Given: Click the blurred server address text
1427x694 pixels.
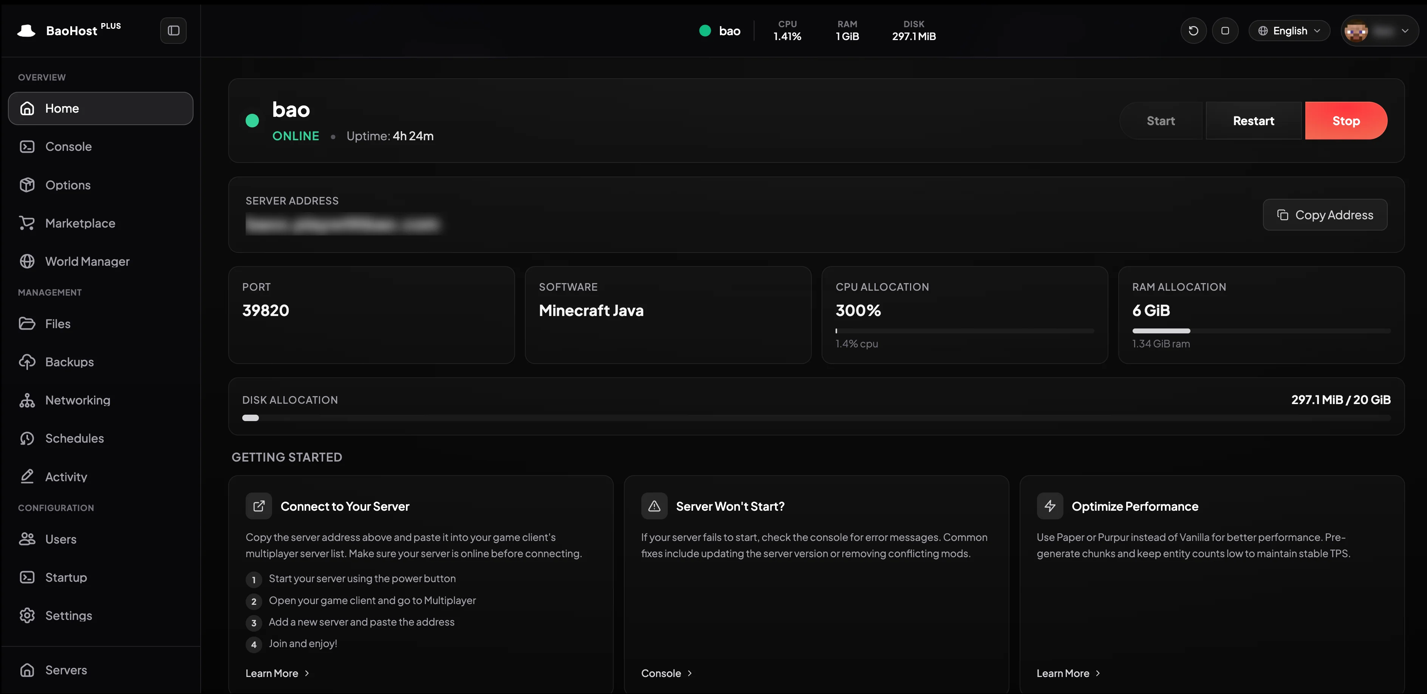Looking at the screenshot, I should [344, 224].
